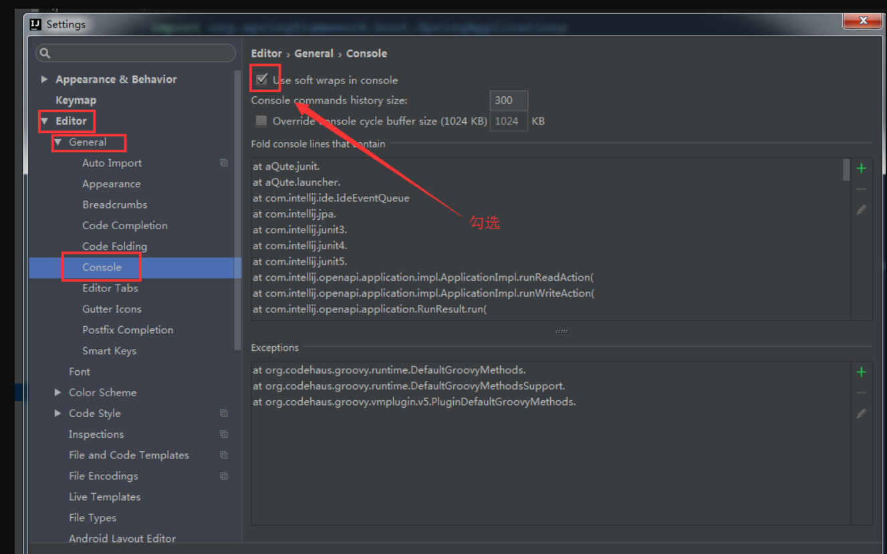The image size is (887, 554).
Task: Remove selected fold console line pattern
Action: 862,189
